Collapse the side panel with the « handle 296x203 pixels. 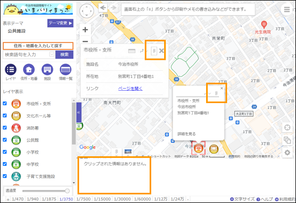point(79,112)
